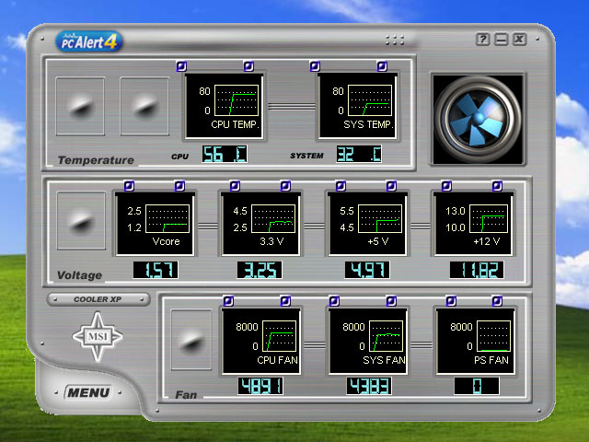Viewport: 589px width, 442px height.
Task: Click the Fan section label
Action: (x=186, y=395)
